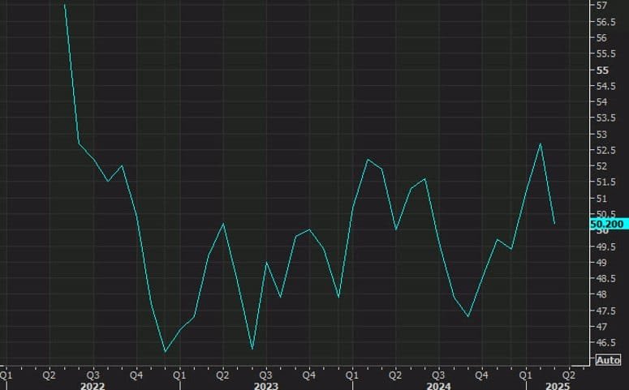The width and height of the screenshot is (629, 390).
Task: Select the Q3 marker above 2023
Action: tap(265, 375)
